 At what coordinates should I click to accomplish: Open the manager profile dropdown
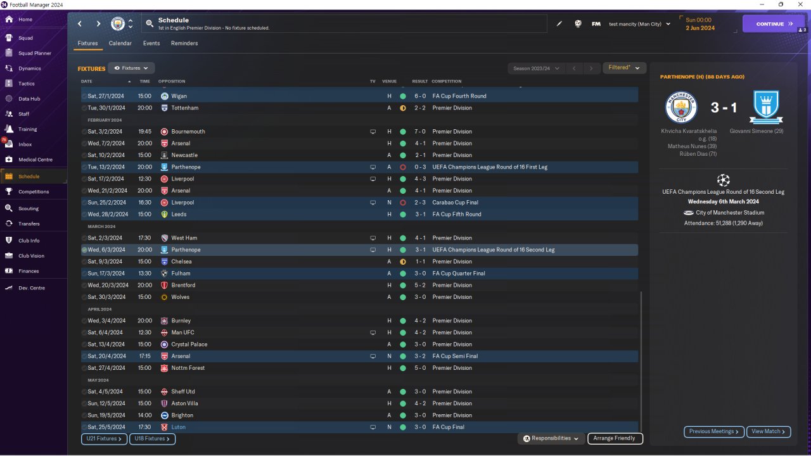pos(640,24)
